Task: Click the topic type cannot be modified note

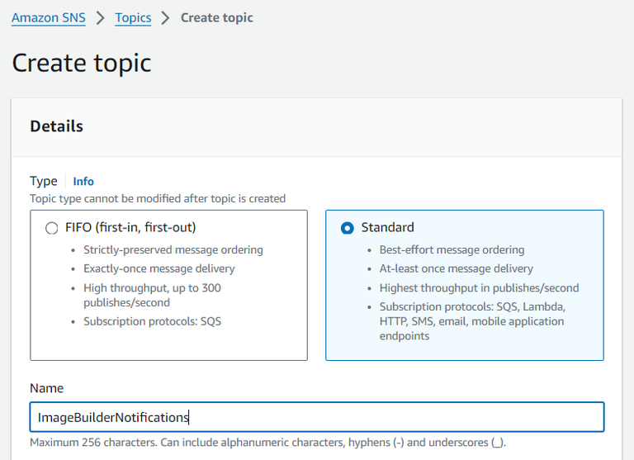Action: pos(158,198)
